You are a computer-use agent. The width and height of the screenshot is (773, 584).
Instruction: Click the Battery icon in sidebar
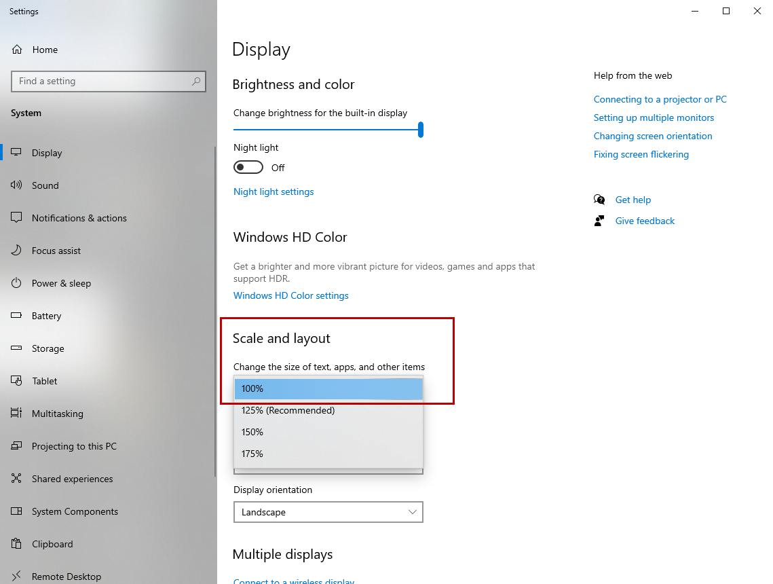tap(16, 315)
